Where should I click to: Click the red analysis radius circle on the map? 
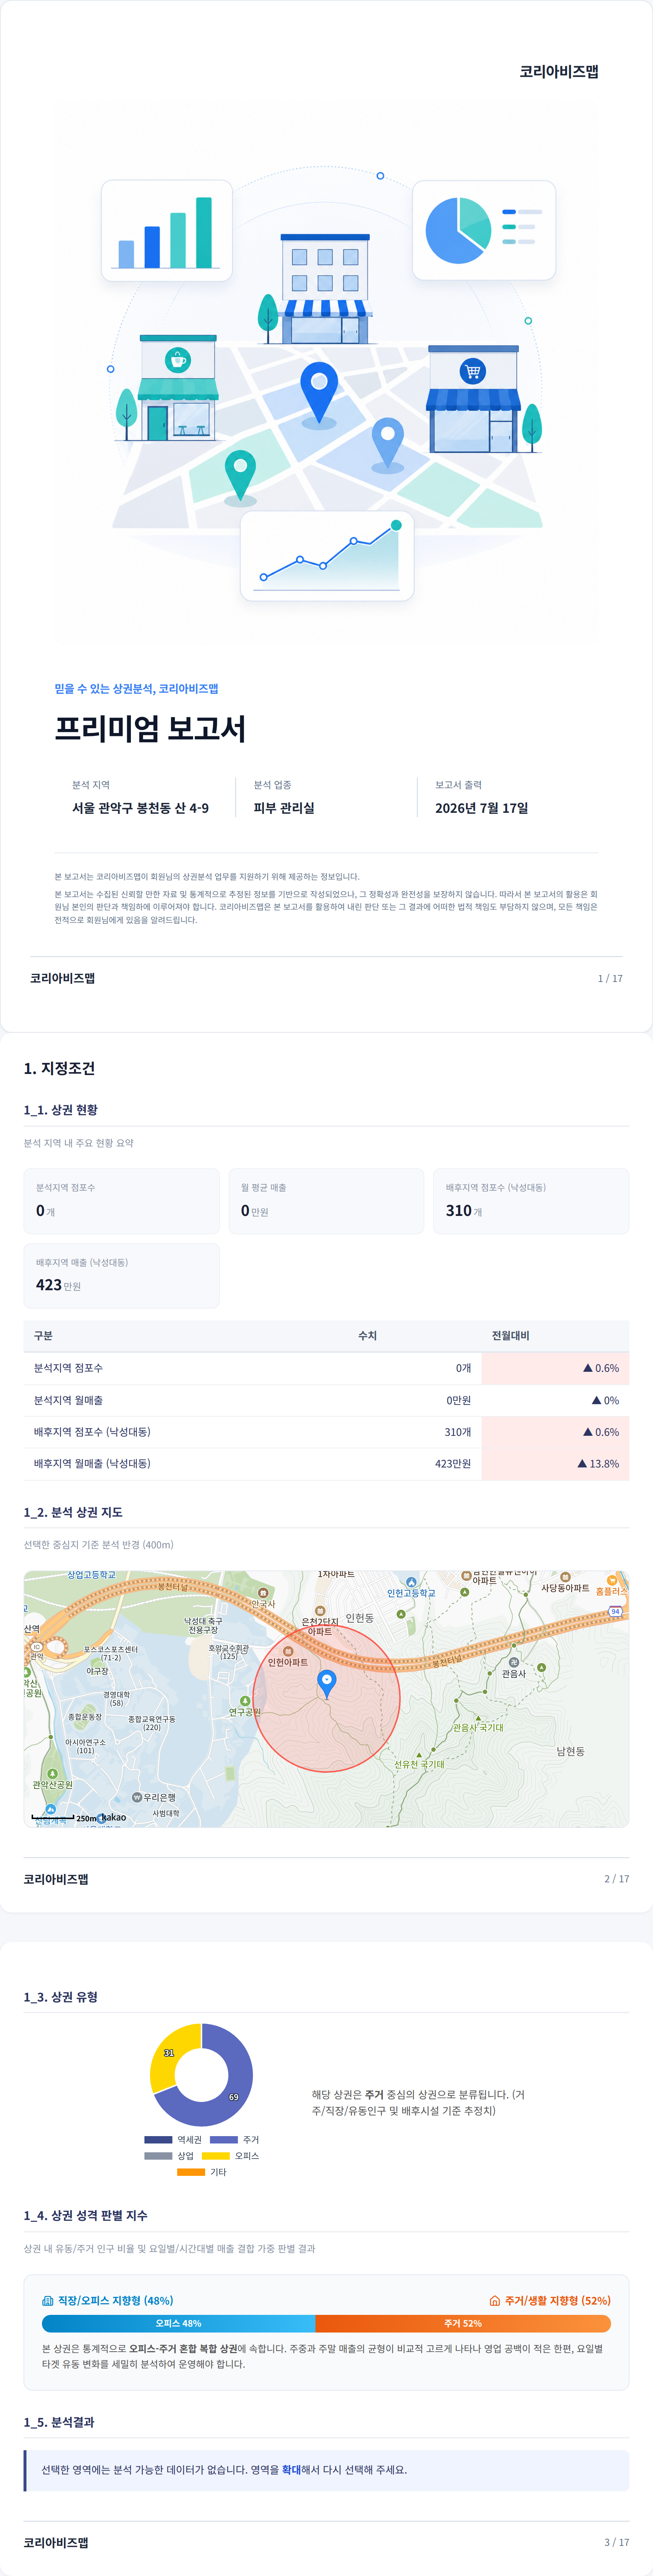pyautogui.click(x=326, y=1698)
